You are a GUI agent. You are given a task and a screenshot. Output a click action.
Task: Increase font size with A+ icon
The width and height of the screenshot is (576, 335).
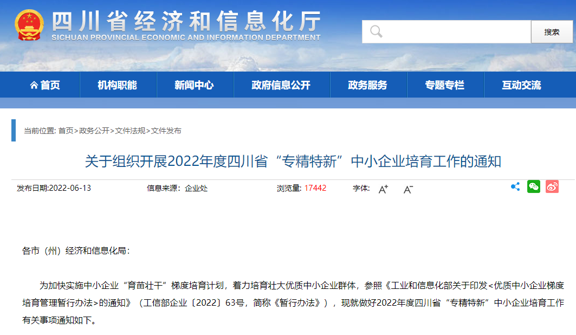[383, 189]
